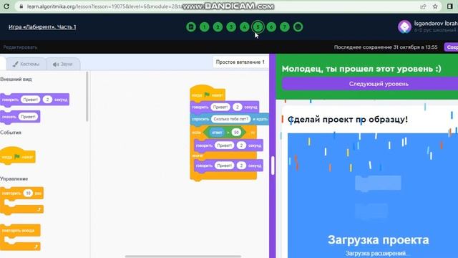
Task: Click the share icon in the address bar
Action: pyautogui.click(x=423, y=6)
